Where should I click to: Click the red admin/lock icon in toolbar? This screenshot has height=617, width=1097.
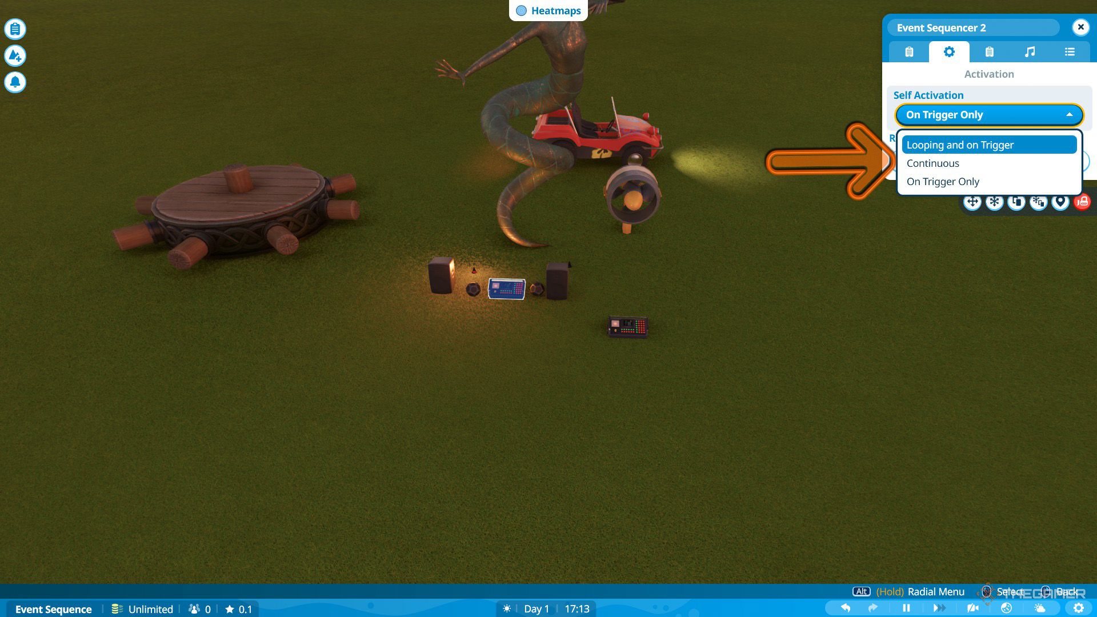pos(1083,201)
